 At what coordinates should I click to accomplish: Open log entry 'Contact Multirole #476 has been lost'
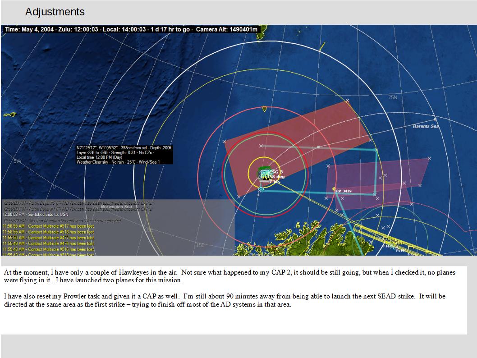pyautogui.click(x=49, y=243)
